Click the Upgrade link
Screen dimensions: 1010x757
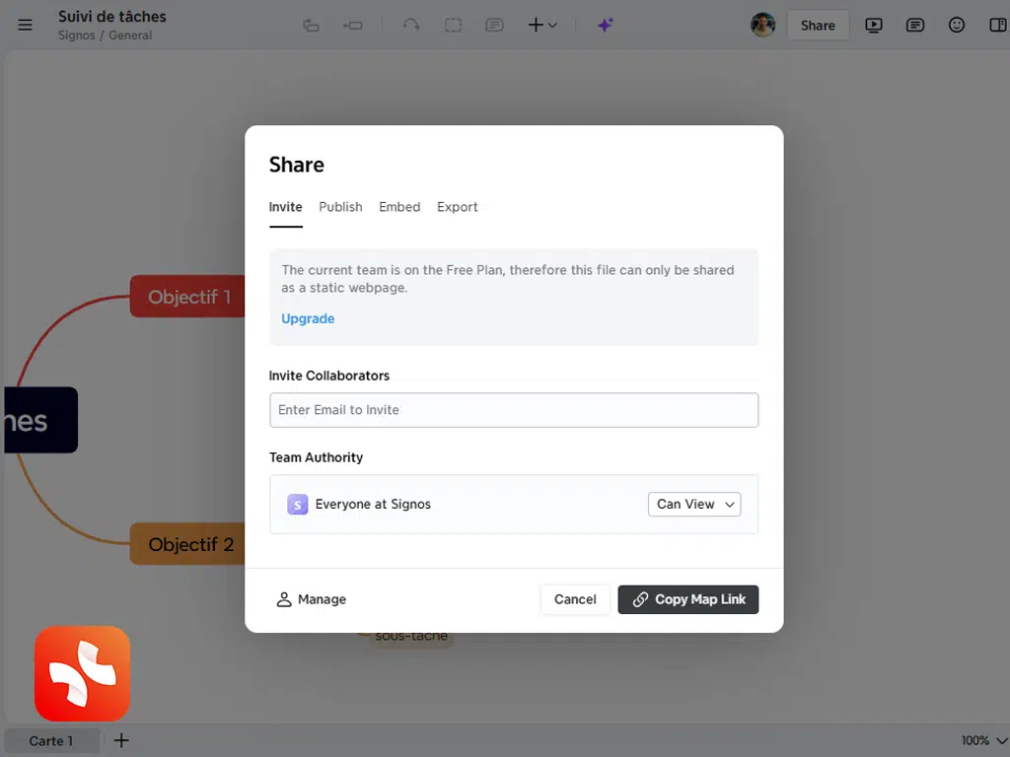[x=308, y=318]
